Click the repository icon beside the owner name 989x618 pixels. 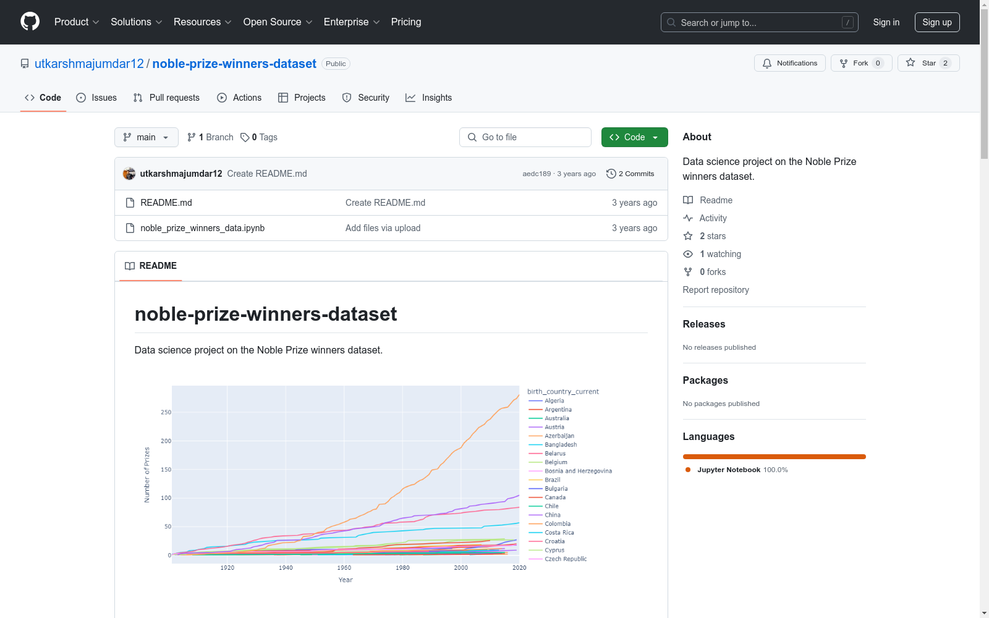(25, 64)
